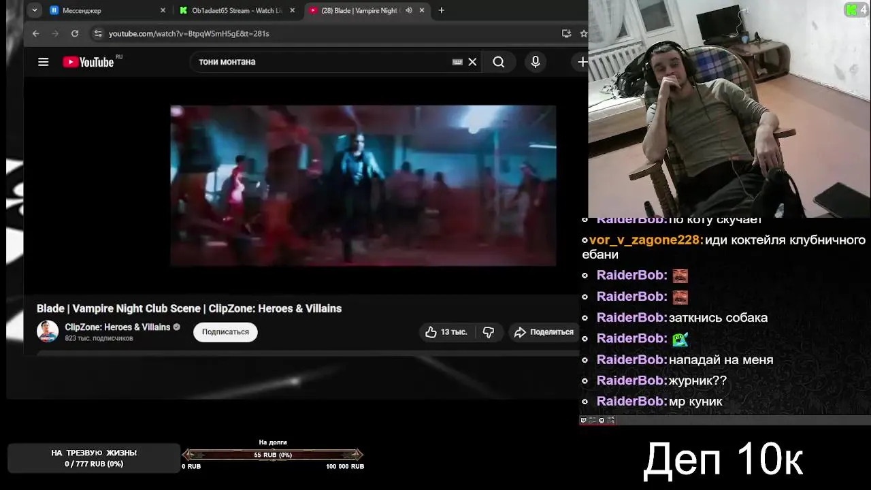The height and width of the screenshot is (490, 871).
Task: Go forward in browser history
Action: (x=55, y=33)
